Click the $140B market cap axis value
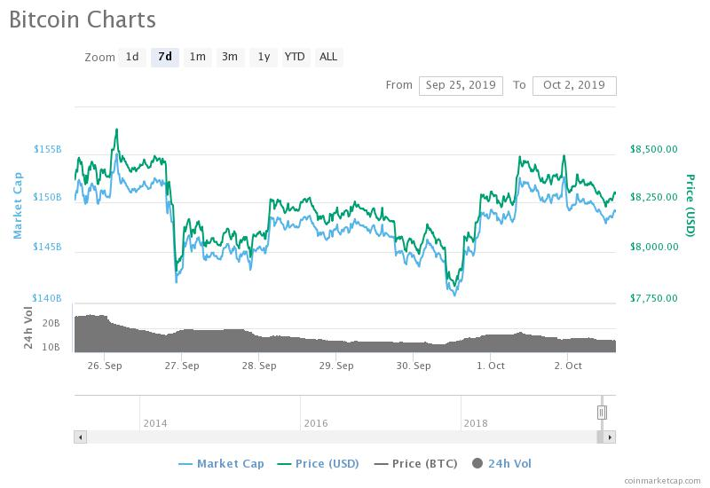 click(x=47, y=298)
